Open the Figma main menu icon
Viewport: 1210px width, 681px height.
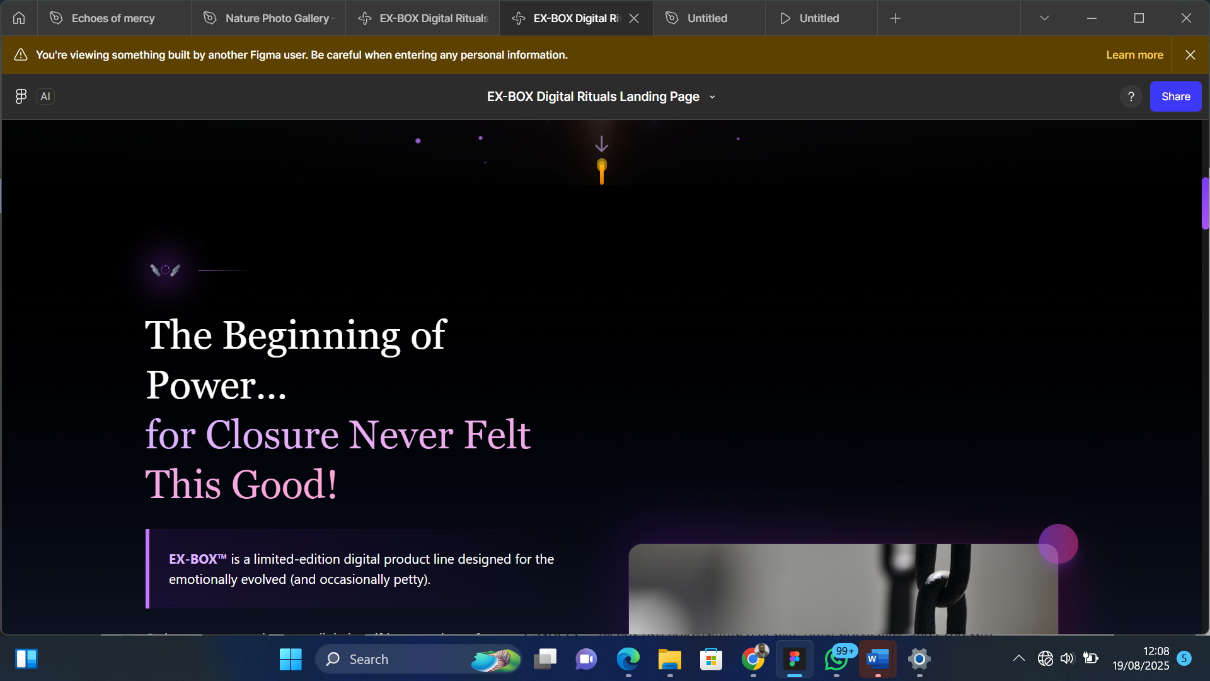[x=21, y=96]
